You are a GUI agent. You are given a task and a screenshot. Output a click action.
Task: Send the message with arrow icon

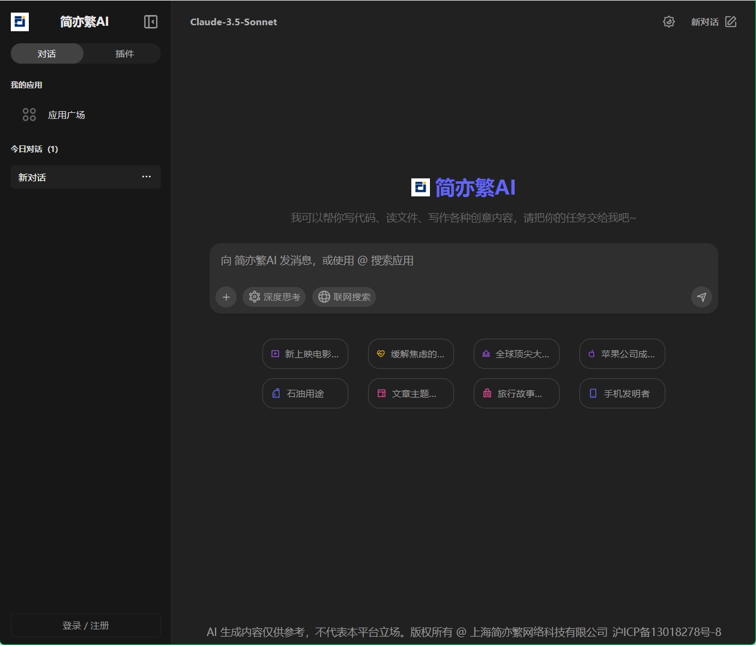pos(701,297)
